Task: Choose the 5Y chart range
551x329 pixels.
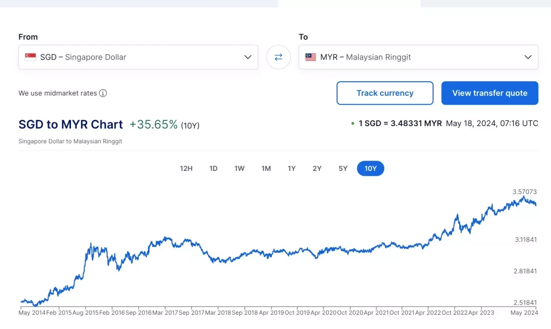Action: tap(343, 168)
